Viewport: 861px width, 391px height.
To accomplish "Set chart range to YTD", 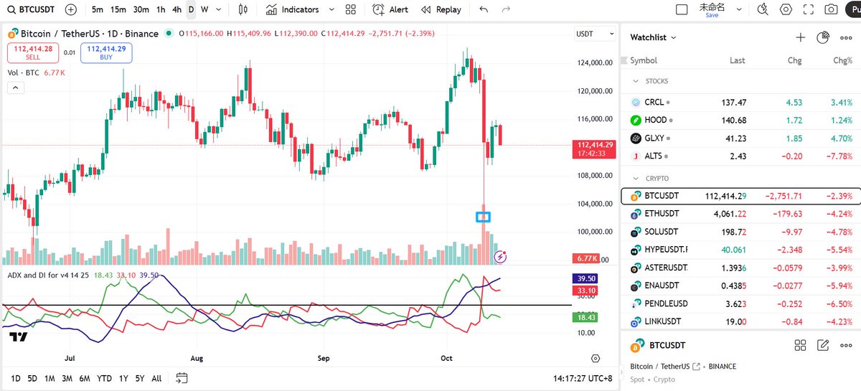I will pyautogui.click(x=104, y=378).
